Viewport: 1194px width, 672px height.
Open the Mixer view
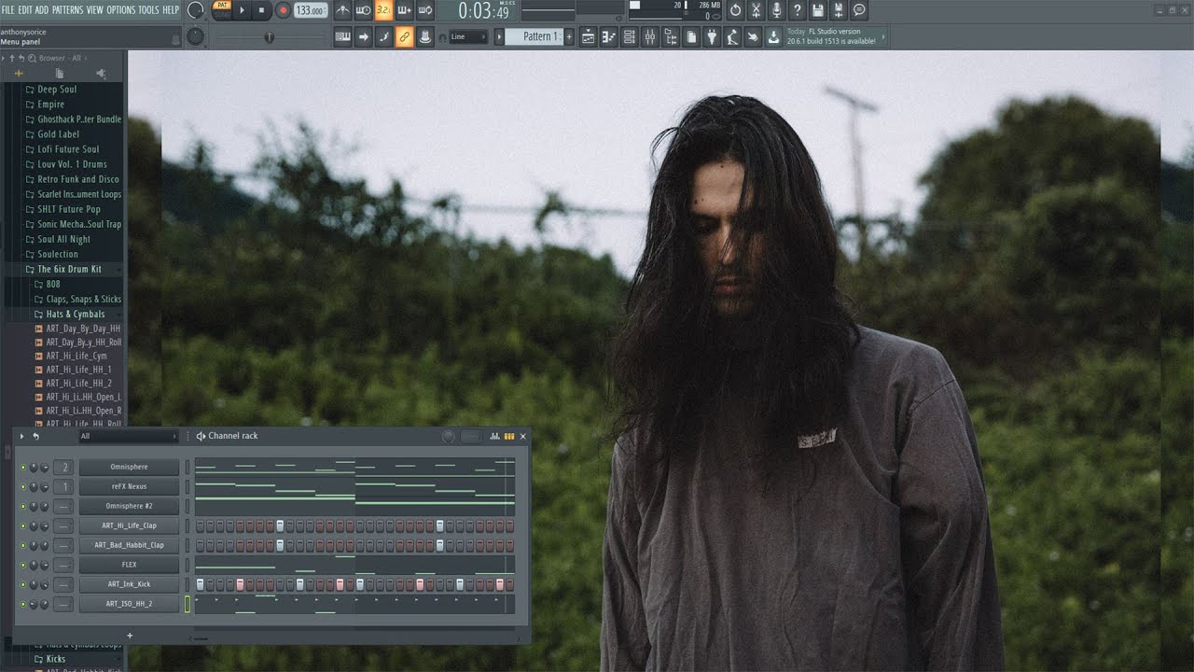pos(649,37)
